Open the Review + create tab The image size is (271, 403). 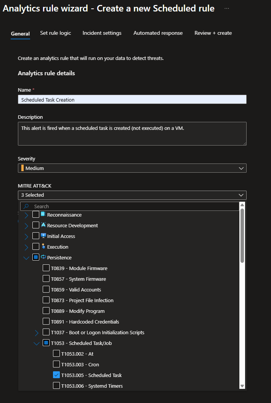[213, 33]
